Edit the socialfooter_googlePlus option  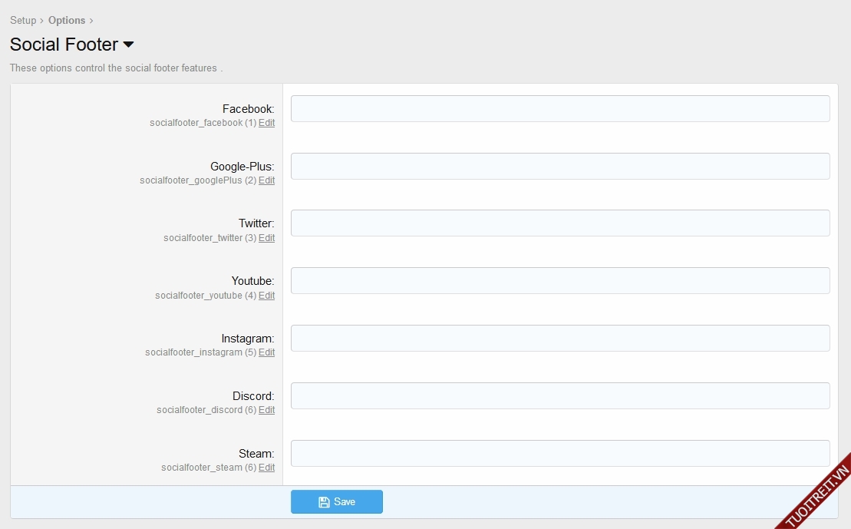pos(266,180)
